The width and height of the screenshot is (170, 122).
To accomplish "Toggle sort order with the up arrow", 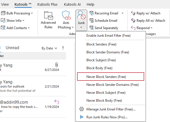I will (x=63, y=48).
